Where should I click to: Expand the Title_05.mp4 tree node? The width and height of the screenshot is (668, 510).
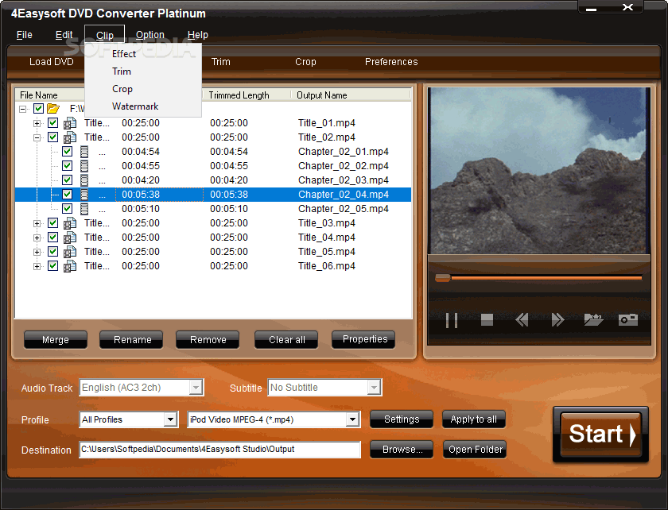point(37,252)
